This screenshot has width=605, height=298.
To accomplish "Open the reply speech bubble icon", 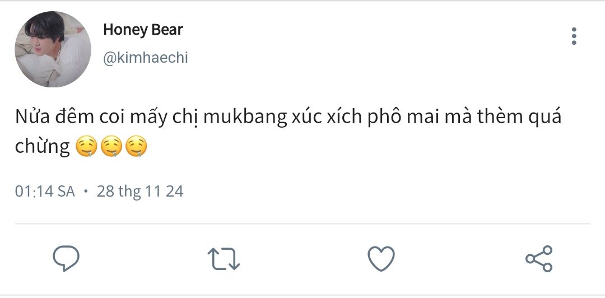I will 66,258.
